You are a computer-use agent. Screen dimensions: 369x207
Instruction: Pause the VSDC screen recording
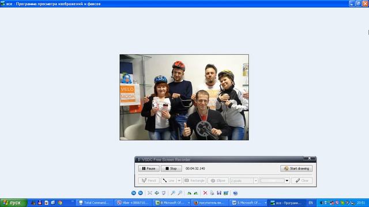pyautogui.click(x=149, y=168)
